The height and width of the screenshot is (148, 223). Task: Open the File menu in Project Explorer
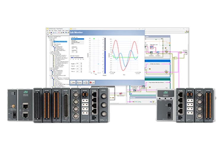48,30
